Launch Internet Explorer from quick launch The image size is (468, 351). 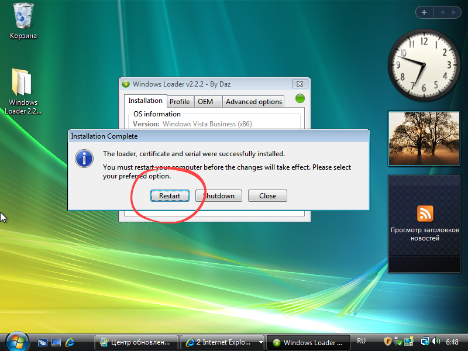[70, 342]
